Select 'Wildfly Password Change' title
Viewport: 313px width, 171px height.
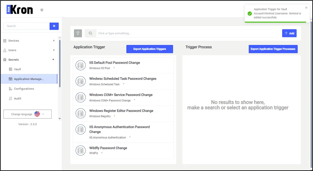(x=108, y=148)
